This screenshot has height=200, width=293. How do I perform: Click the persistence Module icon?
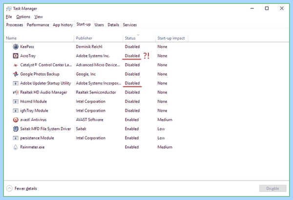(16, 138)
